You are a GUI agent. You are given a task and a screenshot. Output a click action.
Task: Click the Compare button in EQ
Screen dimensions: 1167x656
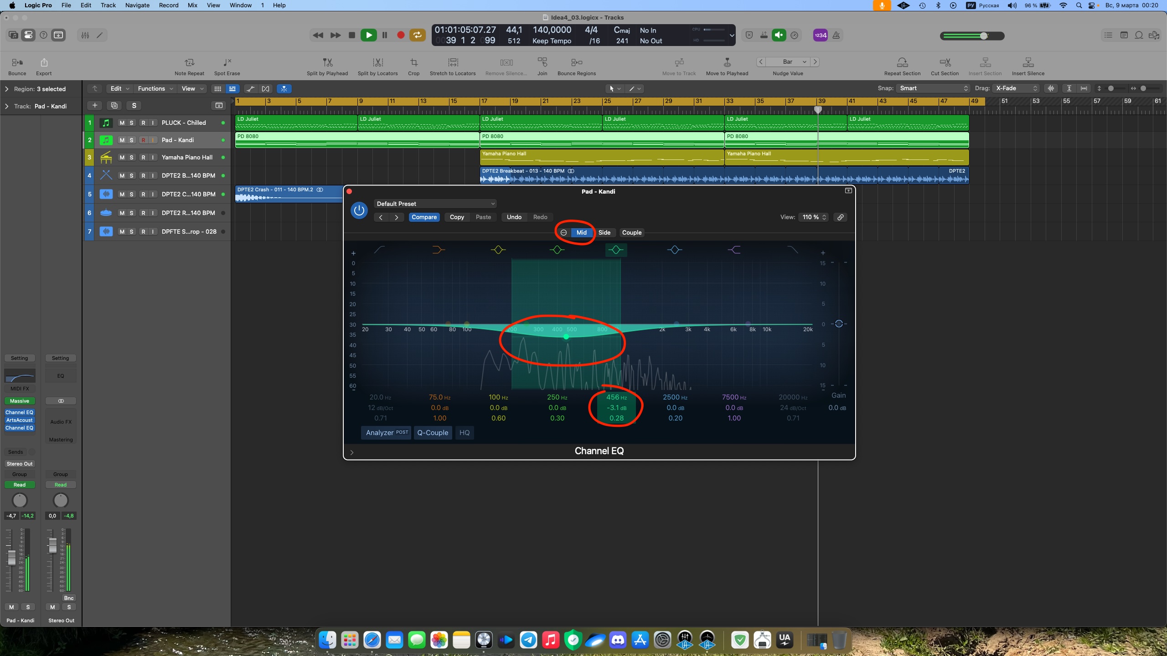point(423,217)
